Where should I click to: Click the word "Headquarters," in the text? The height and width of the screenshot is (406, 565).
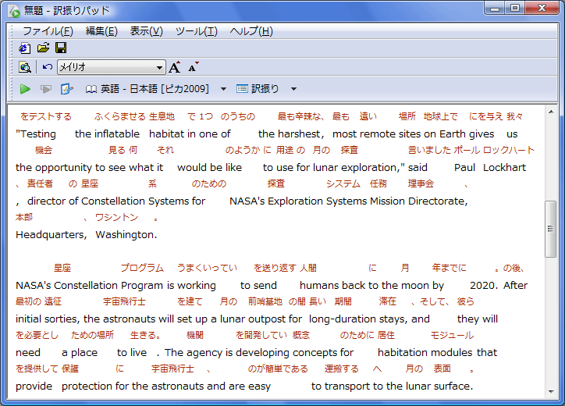(x=52, y=235)
